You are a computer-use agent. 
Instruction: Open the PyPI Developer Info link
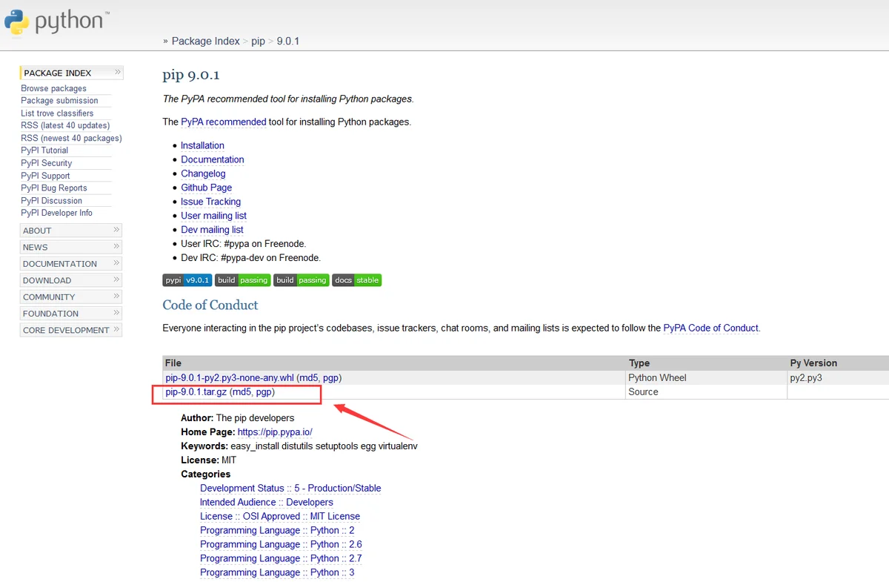[56, 213]
